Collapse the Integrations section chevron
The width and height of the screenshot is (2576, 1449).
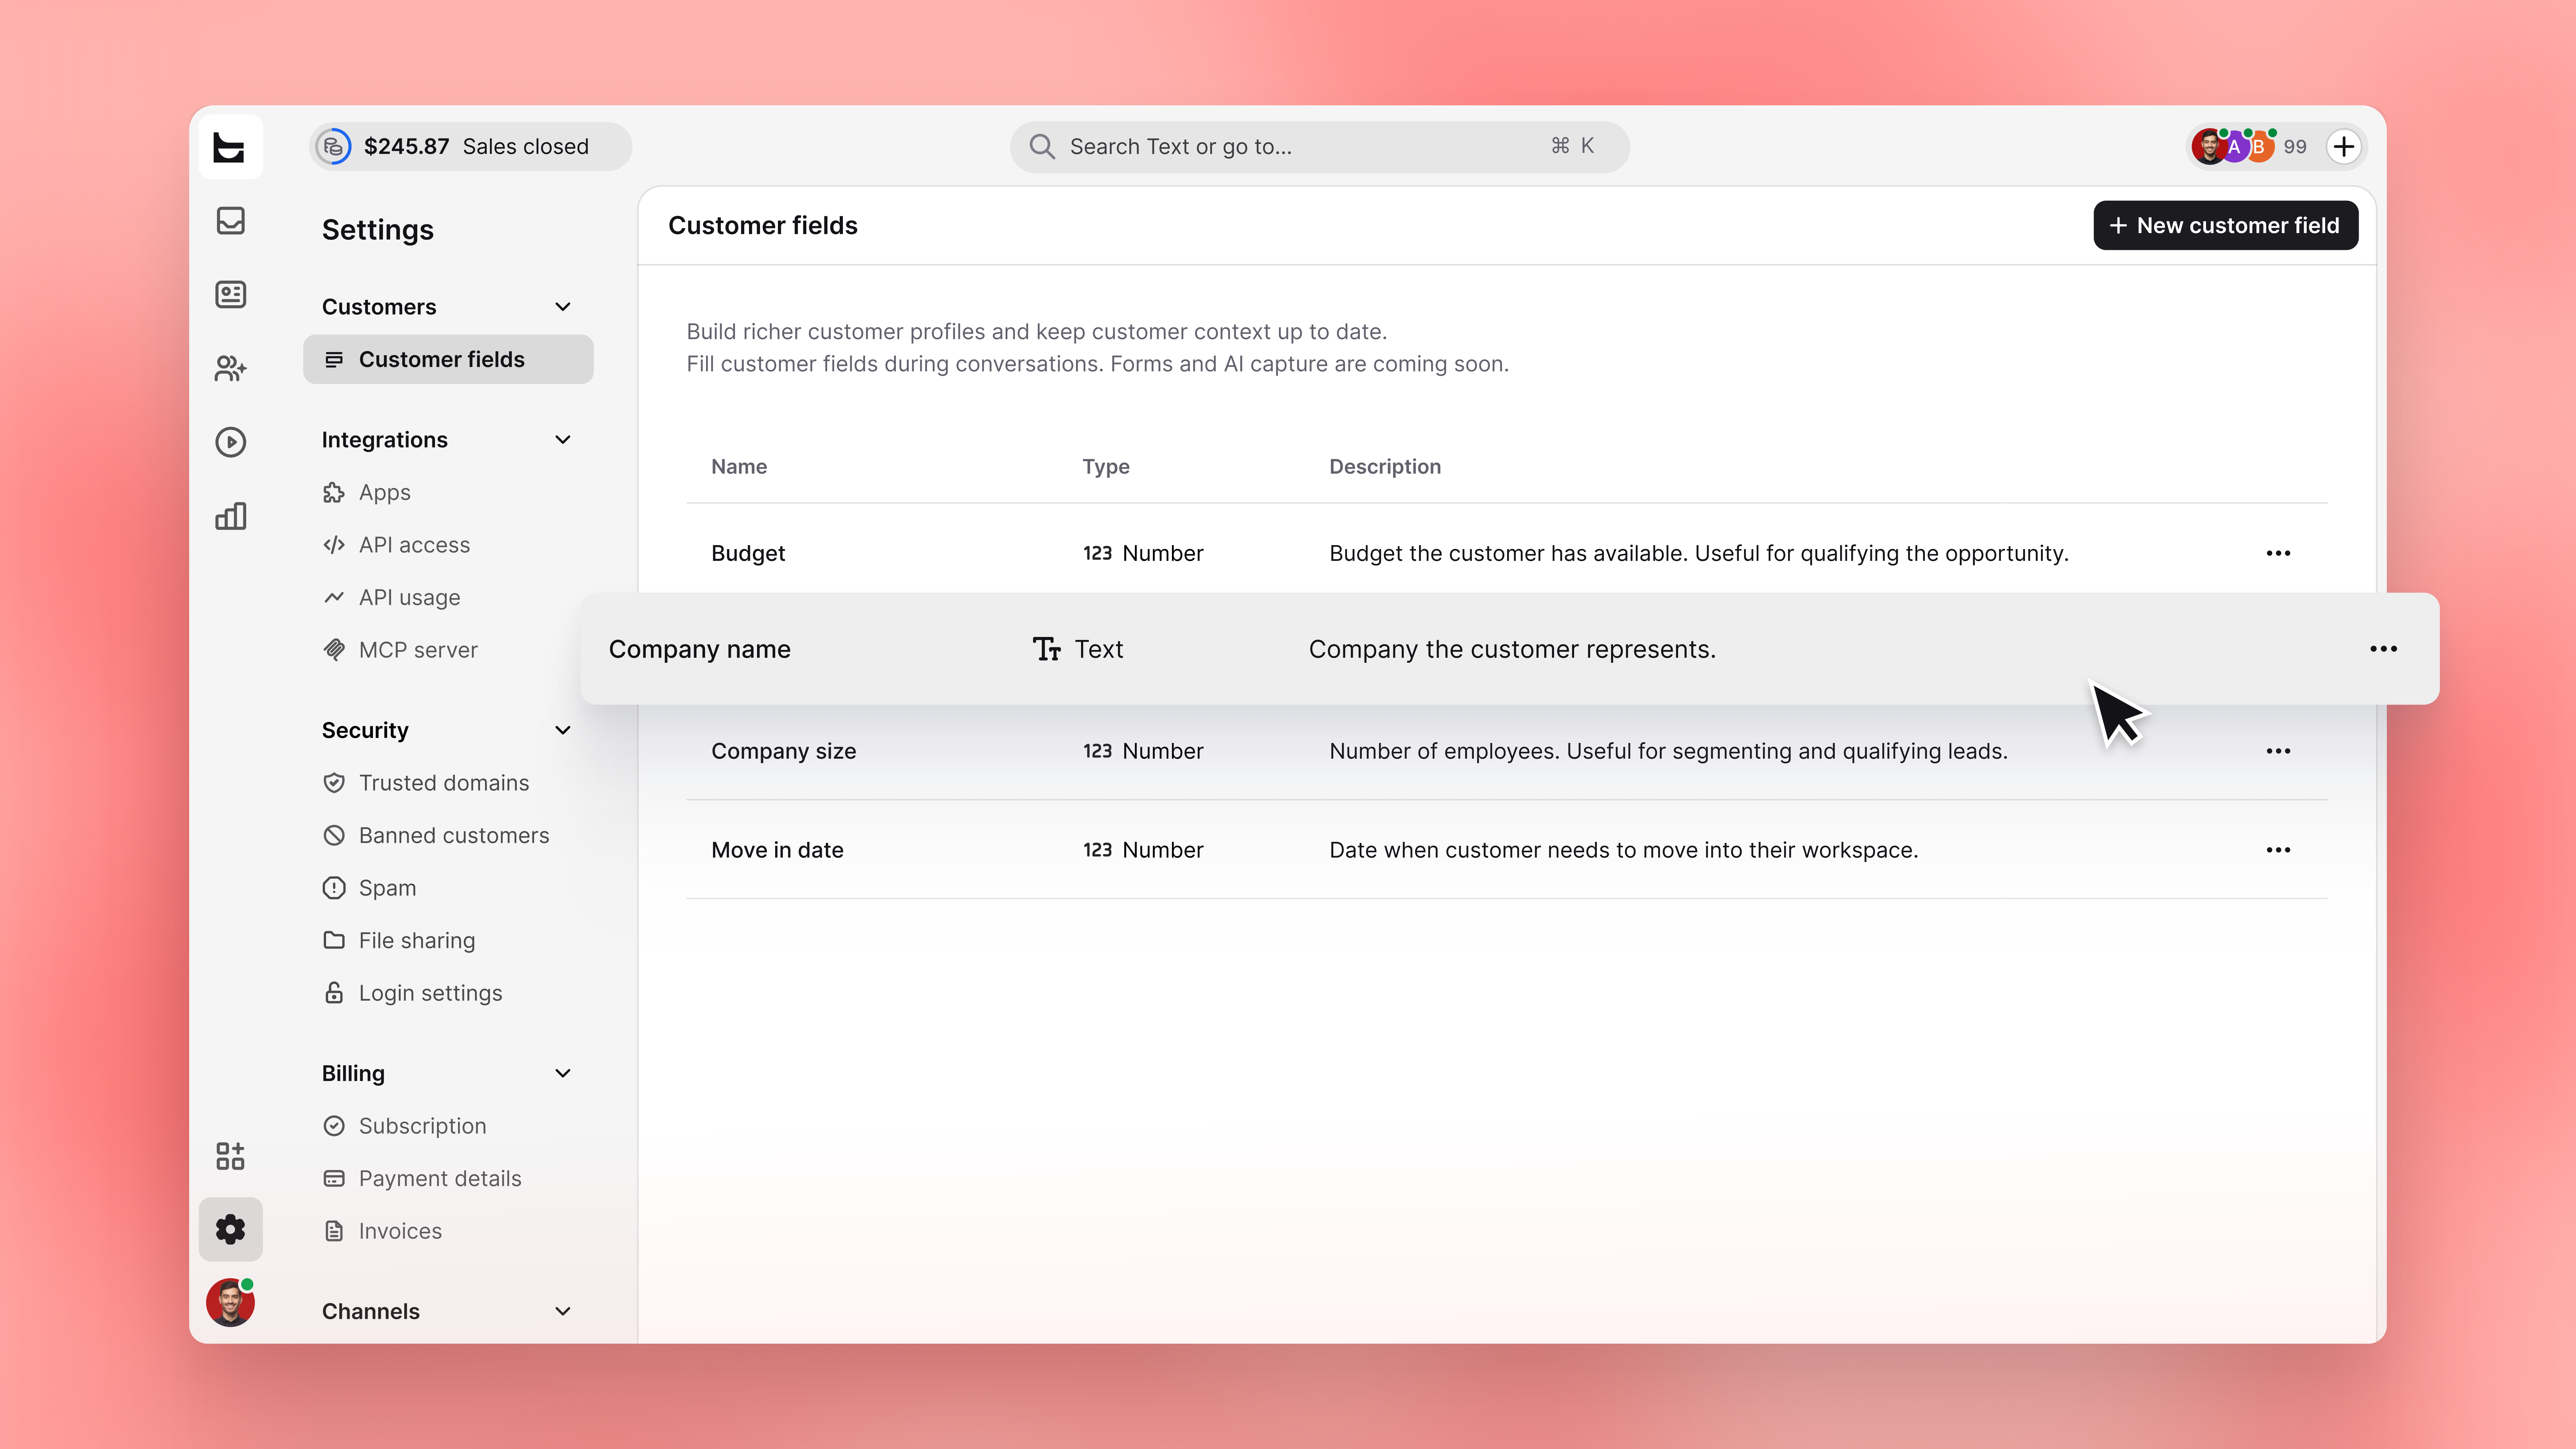pos(563,440)
